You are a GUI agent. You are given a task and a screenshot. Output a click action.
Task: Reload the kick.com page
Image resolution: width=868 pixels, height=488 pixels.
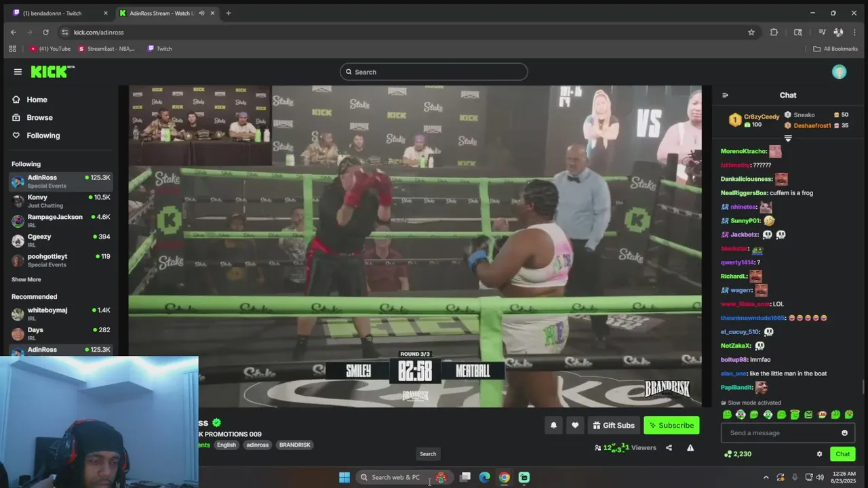(45, 33)
